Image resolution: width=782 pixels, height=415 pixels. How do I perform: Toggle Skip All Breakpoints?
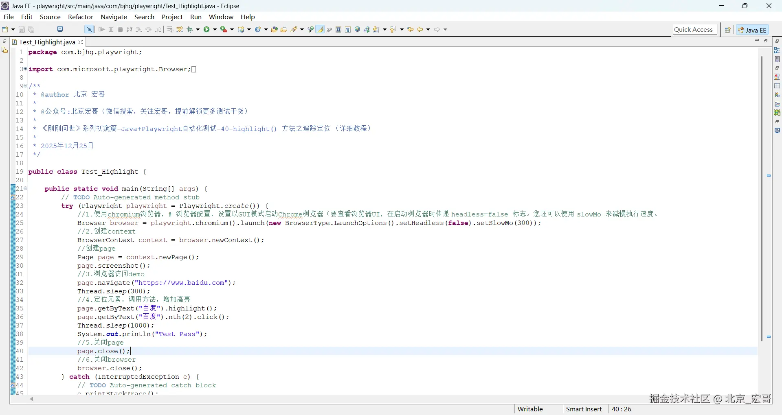point(89,29)
